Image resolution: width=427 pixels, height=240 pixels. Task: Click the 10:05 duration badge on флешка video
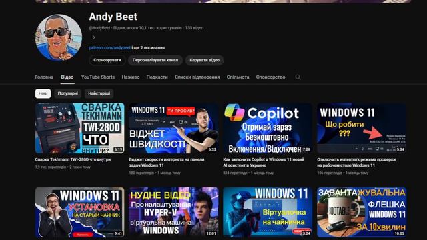(399, 233)
